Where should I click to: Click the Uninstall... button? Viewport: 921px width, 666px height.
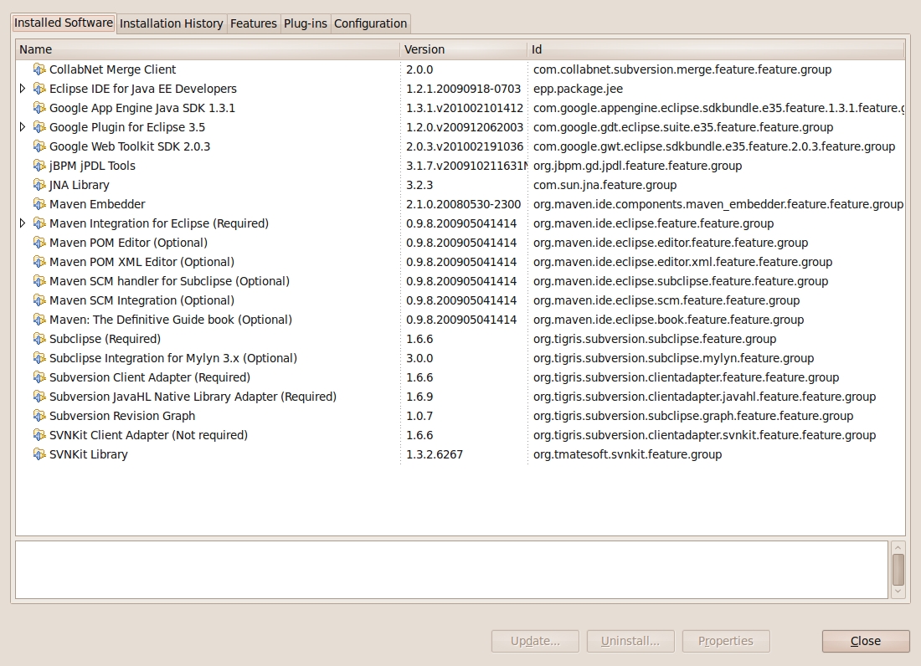[630, 642]
